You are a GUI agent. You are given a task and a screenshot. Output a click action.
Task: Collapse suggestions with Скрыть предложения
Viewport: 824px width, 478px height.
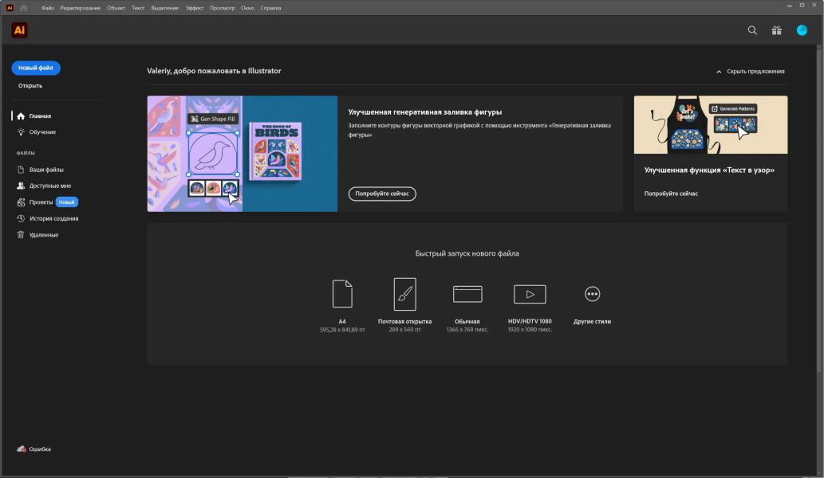tap(750, 71)
